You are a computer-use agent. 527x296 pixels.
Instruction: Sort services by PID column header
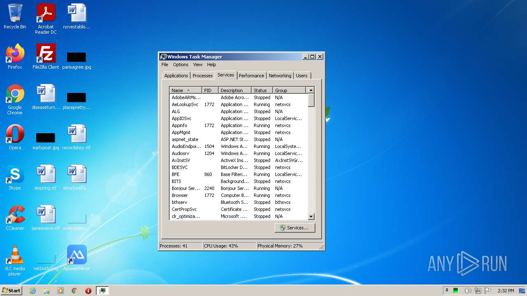(x=210, y=90)
